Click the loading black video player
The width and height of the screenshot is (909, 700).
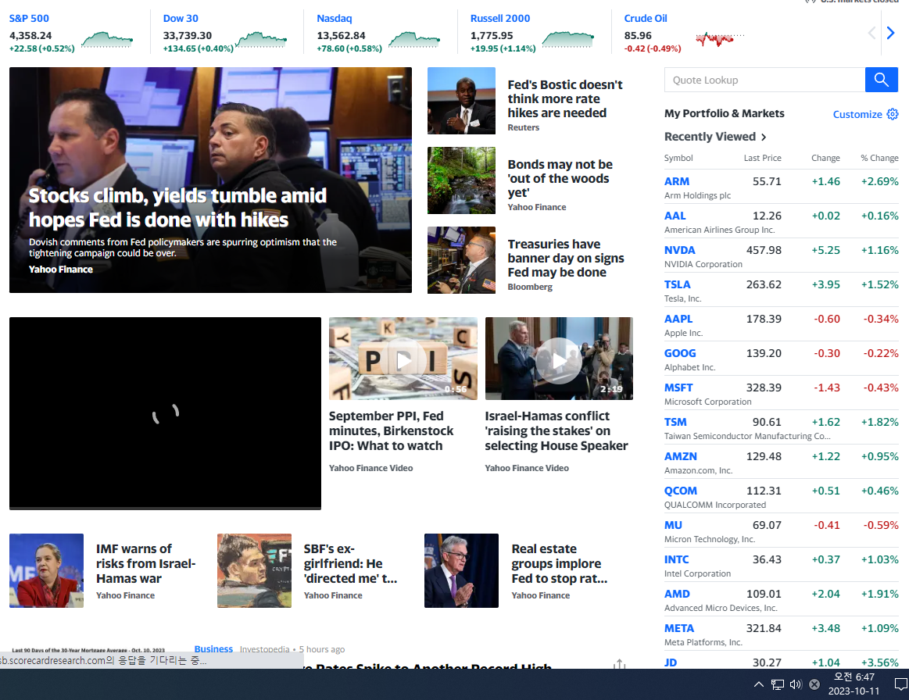point(165,413)
